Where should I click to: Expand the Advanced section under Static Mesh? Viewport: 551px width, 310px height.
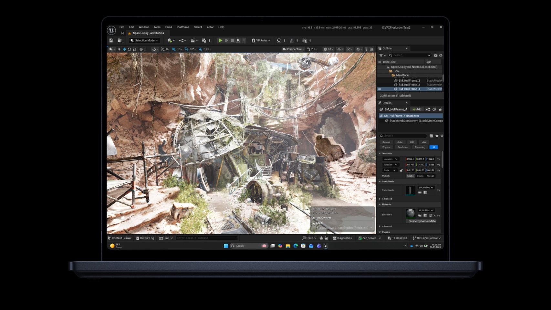[x=380, y=199]
